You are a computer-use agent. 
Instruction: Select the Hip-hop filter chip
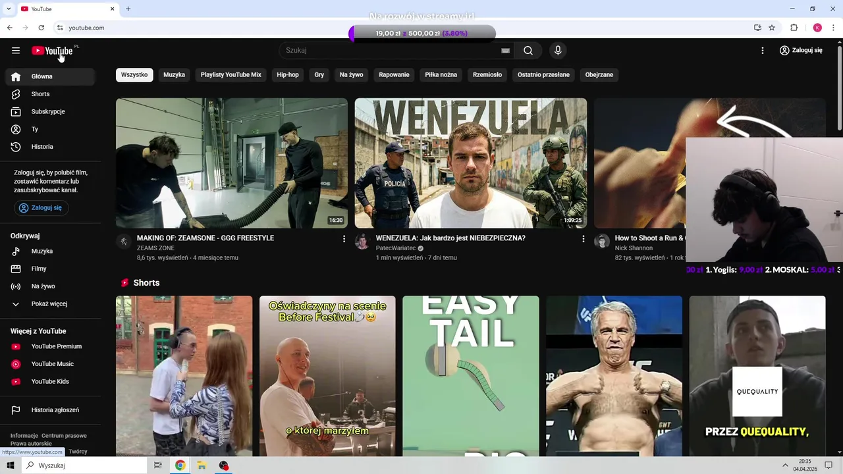(288, 75)
